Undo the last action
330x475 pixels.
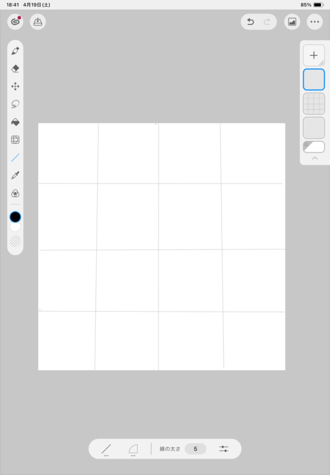250,22
